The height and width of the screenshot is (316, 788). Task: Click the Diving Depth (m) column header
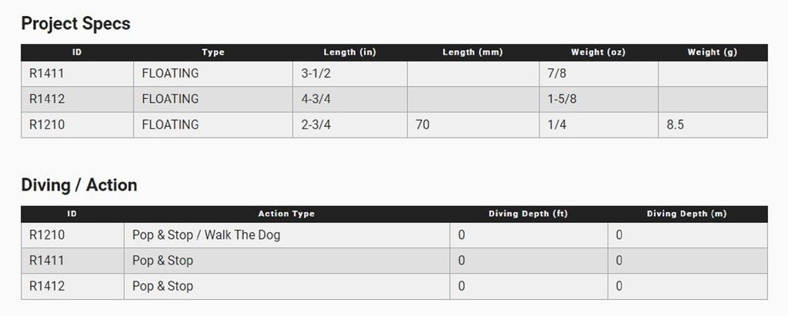click(x=686, y=214)
